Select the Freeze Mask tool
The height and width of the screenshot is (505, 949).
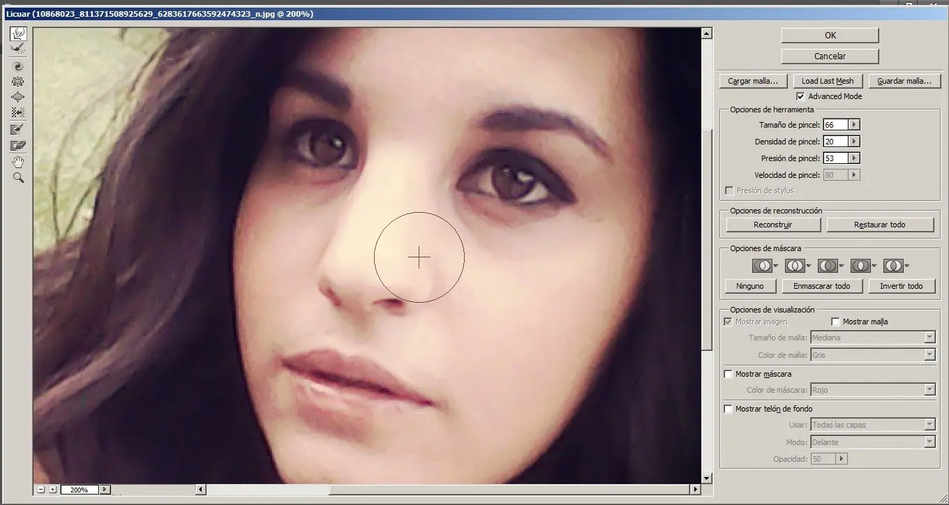pyautogui.click(x=18, y=129)
